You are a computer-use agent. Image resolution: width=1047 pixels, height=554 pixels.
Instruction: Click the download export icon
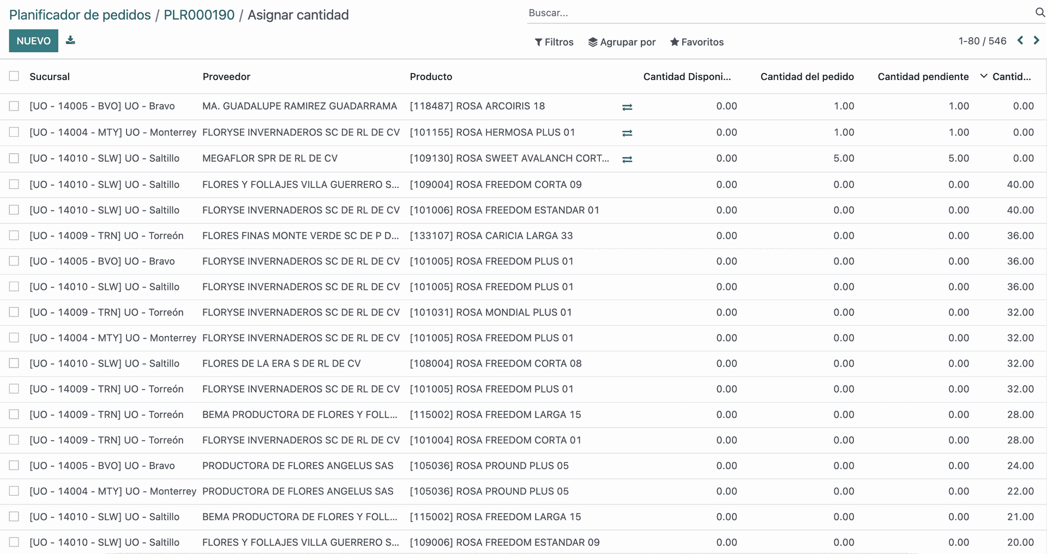[70, 40]
